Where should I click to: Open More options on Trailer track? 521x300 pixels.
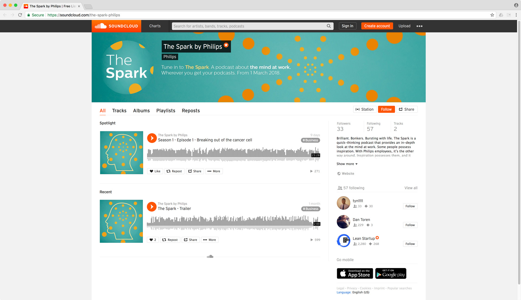point(209,240)
